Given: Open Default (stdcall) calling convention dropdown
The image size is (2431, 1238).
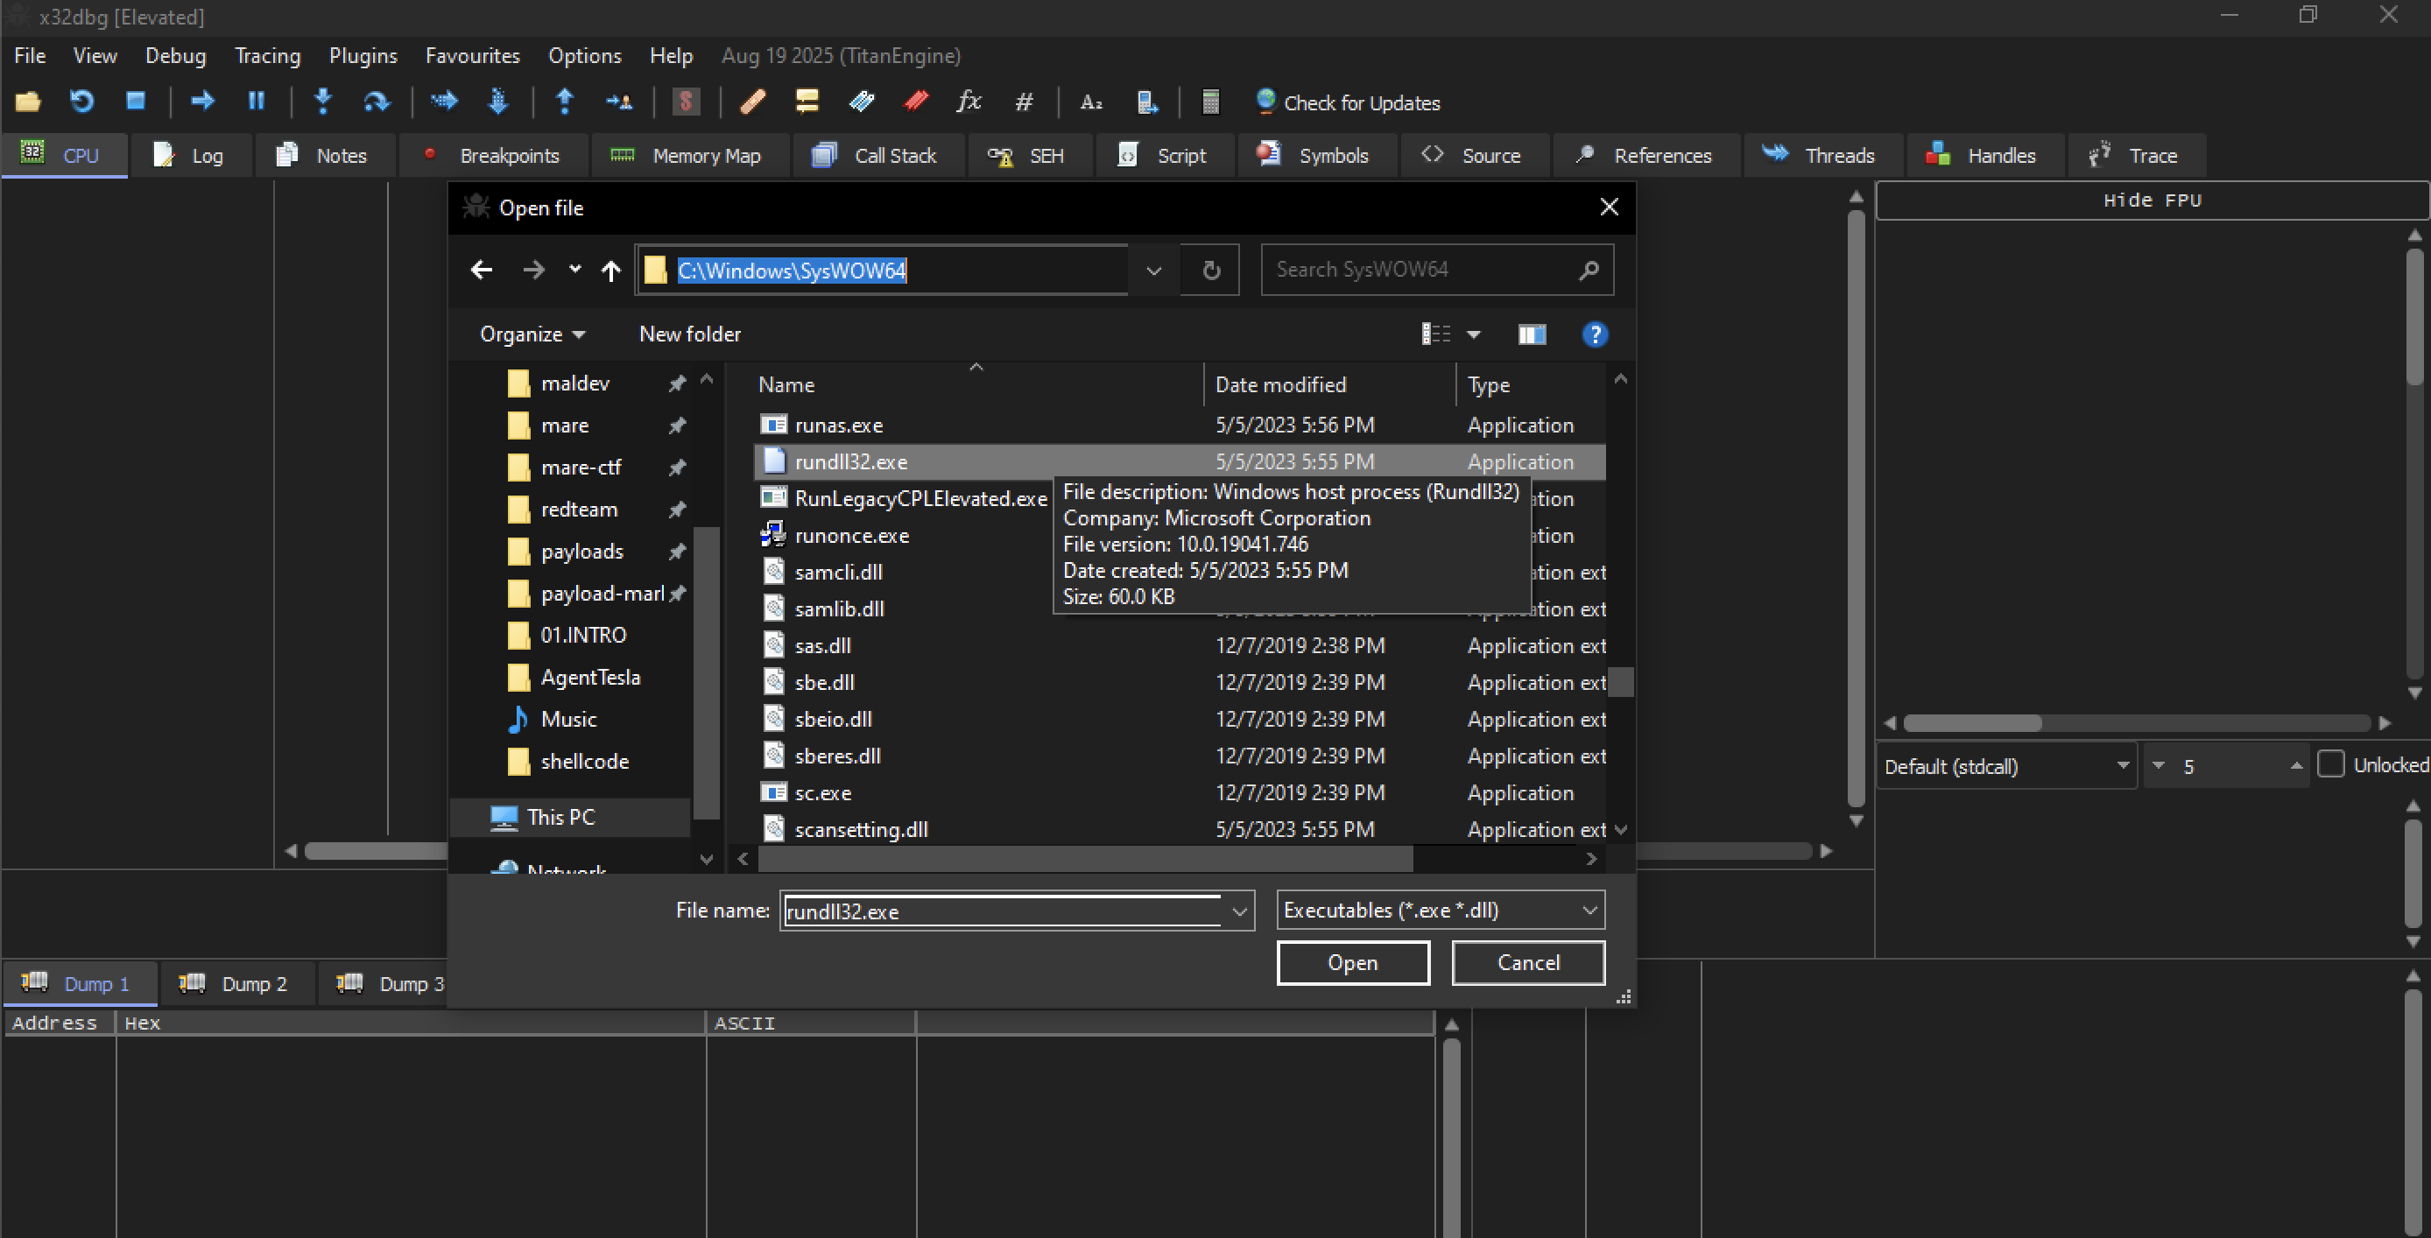Looking at the screenshot, I should [x=2006, y=765].
